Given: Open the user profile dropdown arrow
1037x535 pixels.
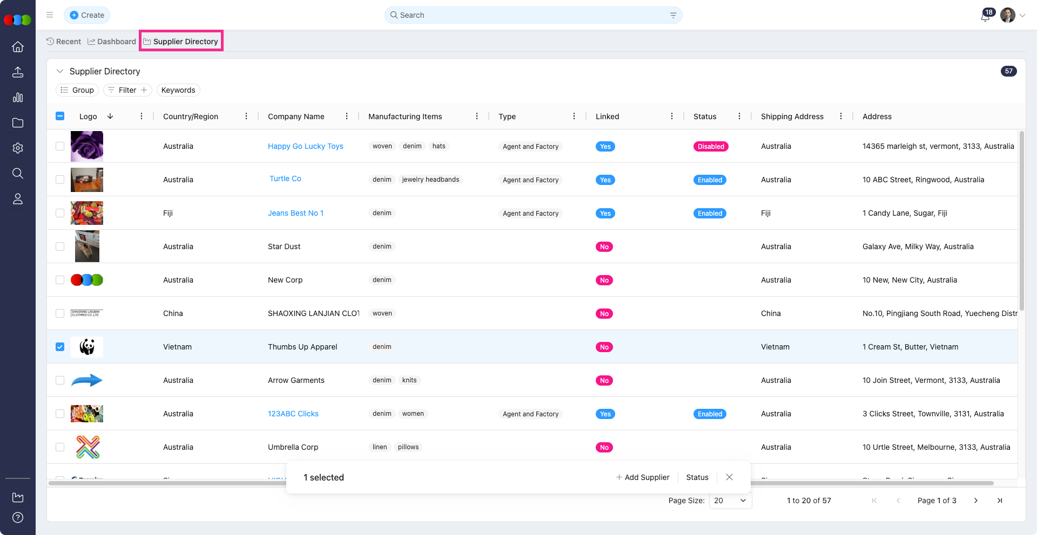Looking at the screenshot, I should (1022, 16).
